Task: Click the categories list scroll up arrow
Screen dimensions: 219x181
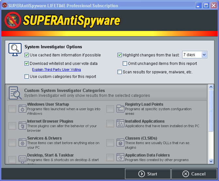Action: [x=211, y=87]
